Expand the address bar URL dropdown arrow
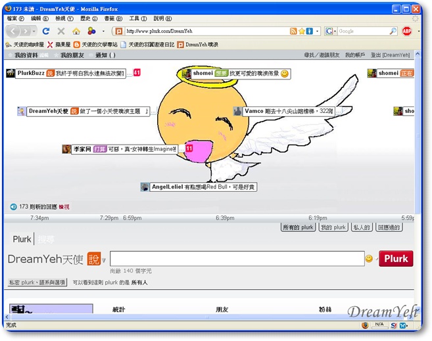 pyautogui.click(x=318, y=31)
